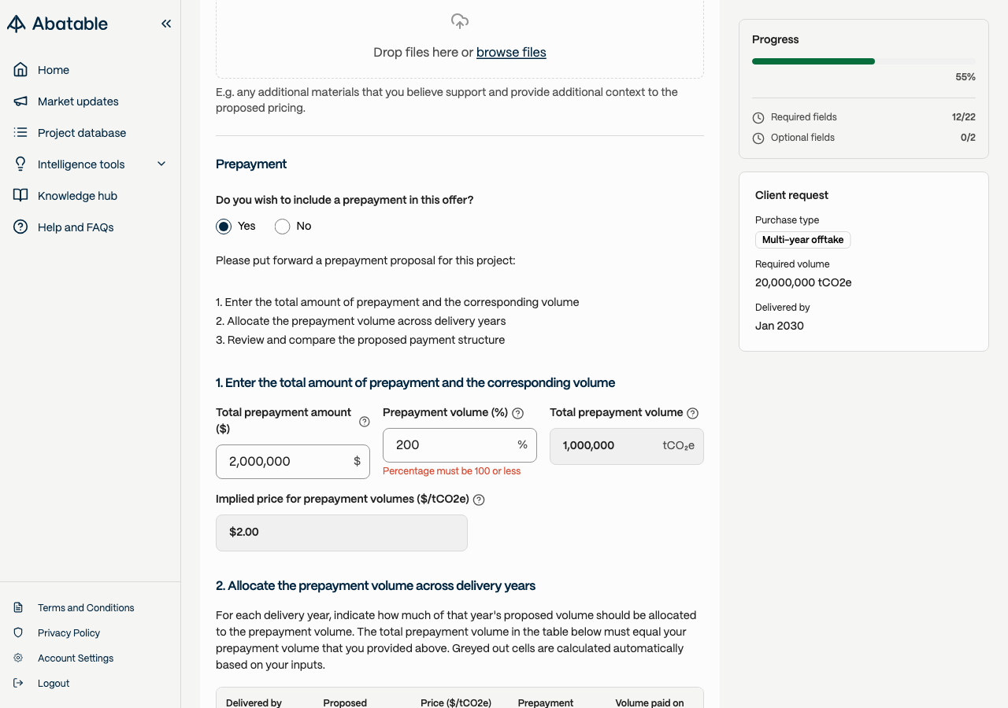
Task: Expand the Intelligence tools menu chevron
Action: tap(161, 164)
